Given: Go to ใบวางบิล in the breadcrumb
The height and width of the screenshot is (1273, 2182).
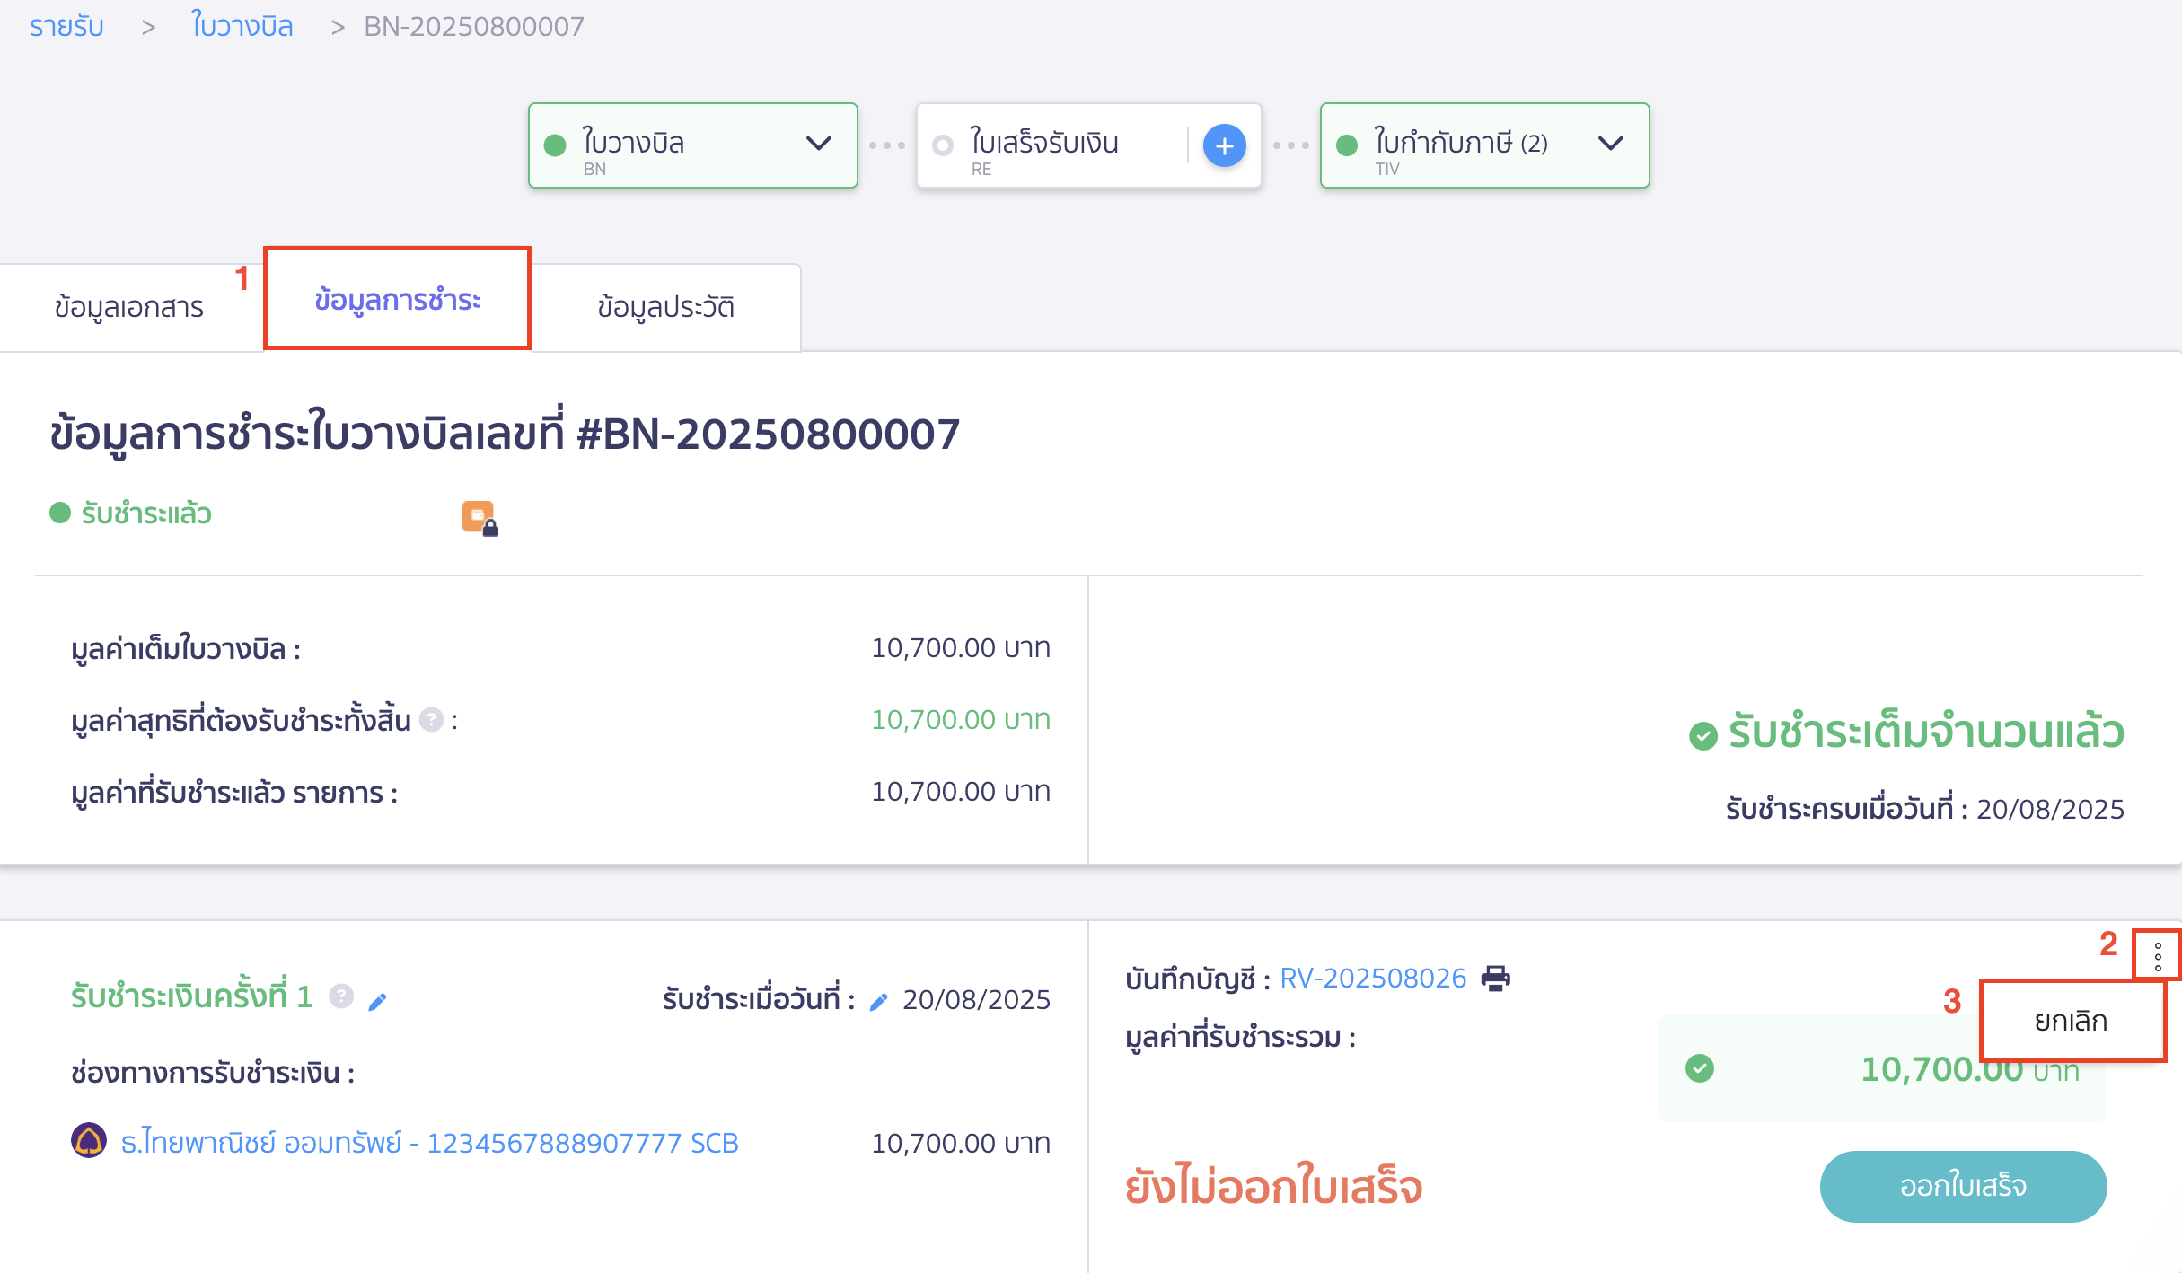Looking at the screenshot, I should [x=242, y=26].
